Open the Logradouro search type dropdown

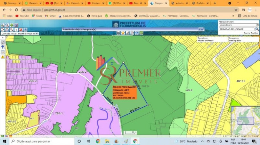click(x=238, y=25)
